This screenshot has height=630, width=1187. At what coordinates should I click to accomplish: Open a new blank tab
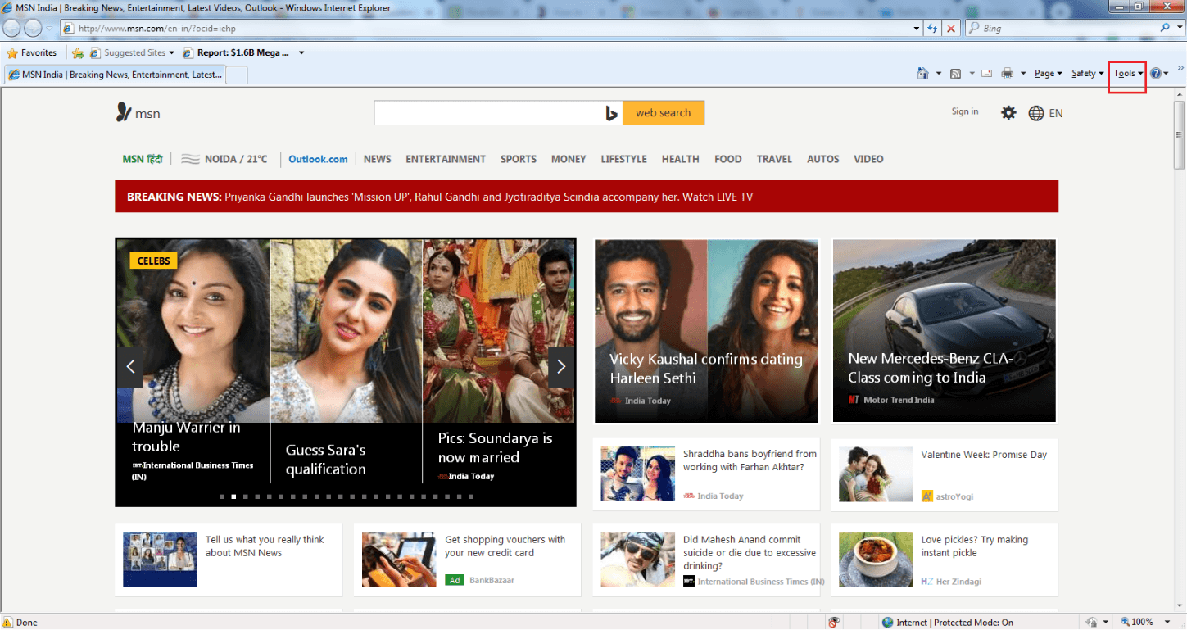point(237,75)
